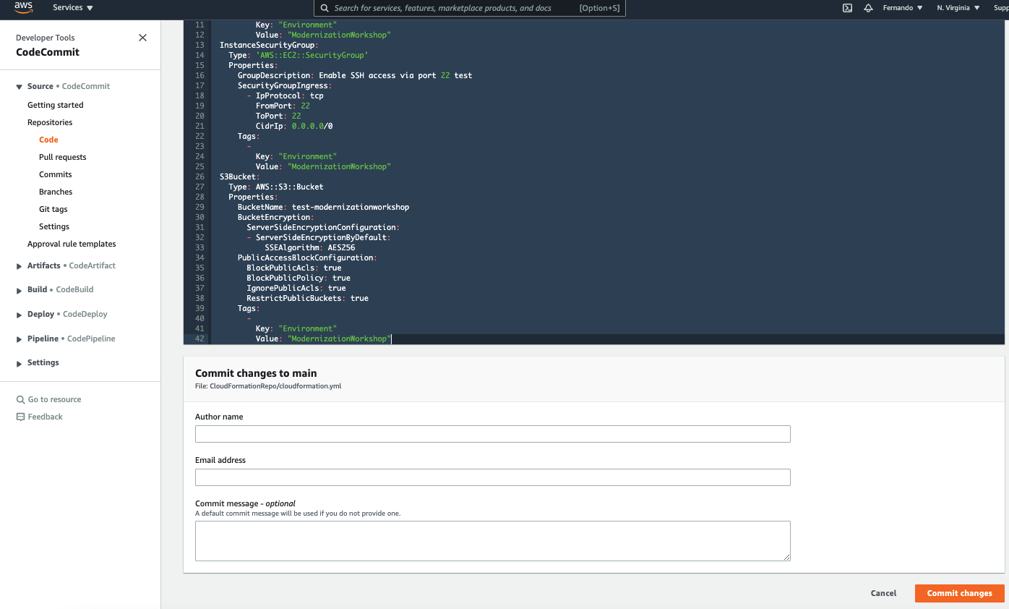Open Git tags page
Image resolution: width=1009 pixels, height=609 pixels.
click(53, 209)
